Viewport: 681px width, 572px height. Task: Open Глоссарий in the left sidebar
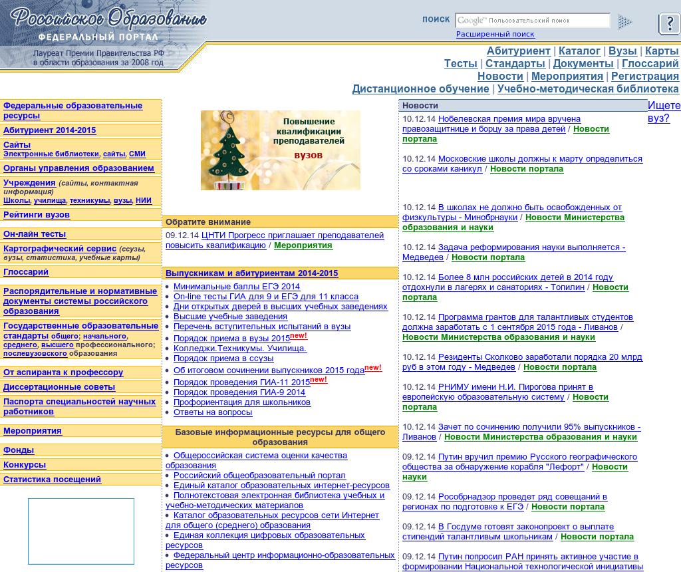[26, 272]
